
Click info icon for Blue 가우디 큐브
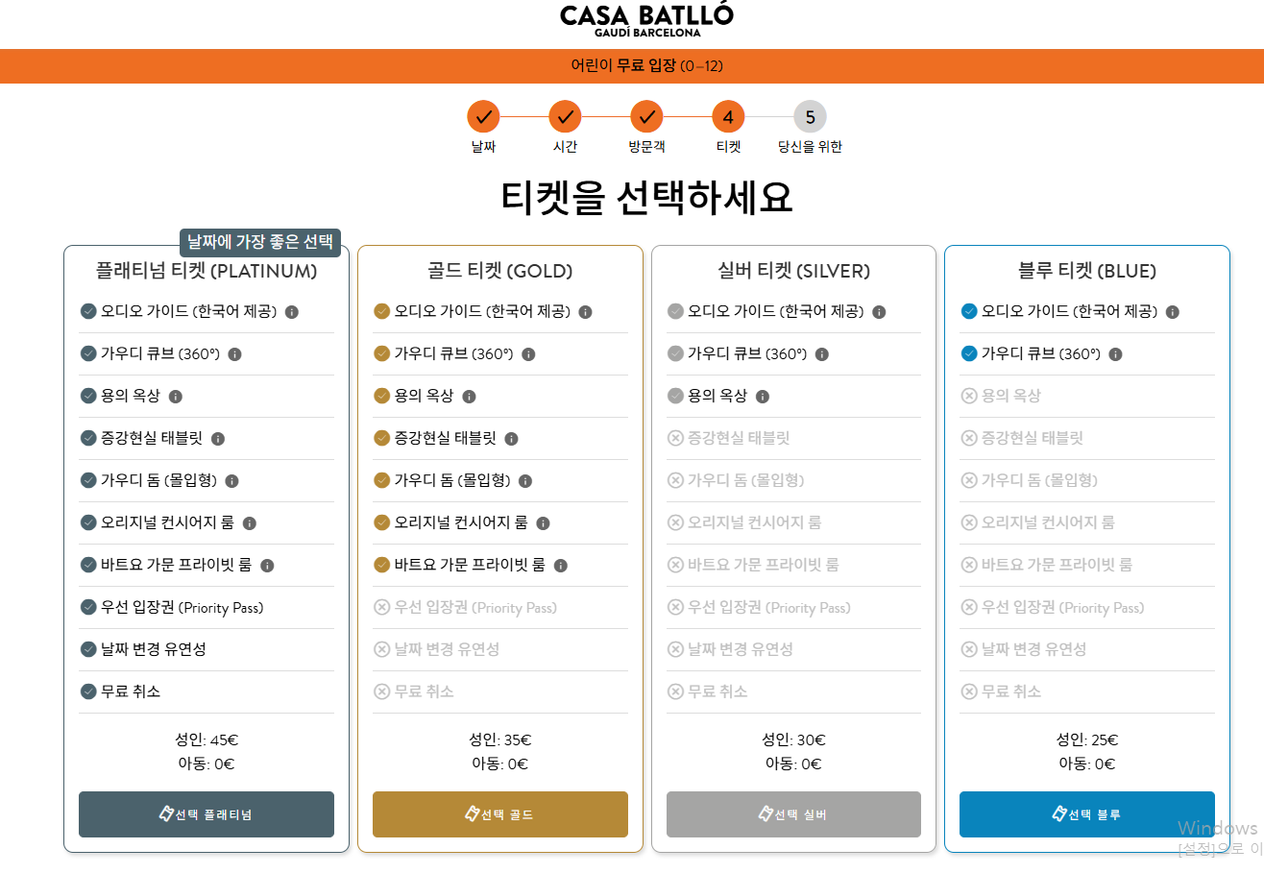(x=1115, y=354)
